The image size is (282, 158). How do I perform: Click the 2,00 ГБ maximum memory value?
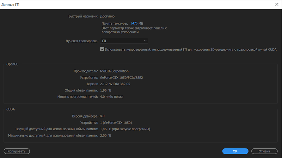105,135
